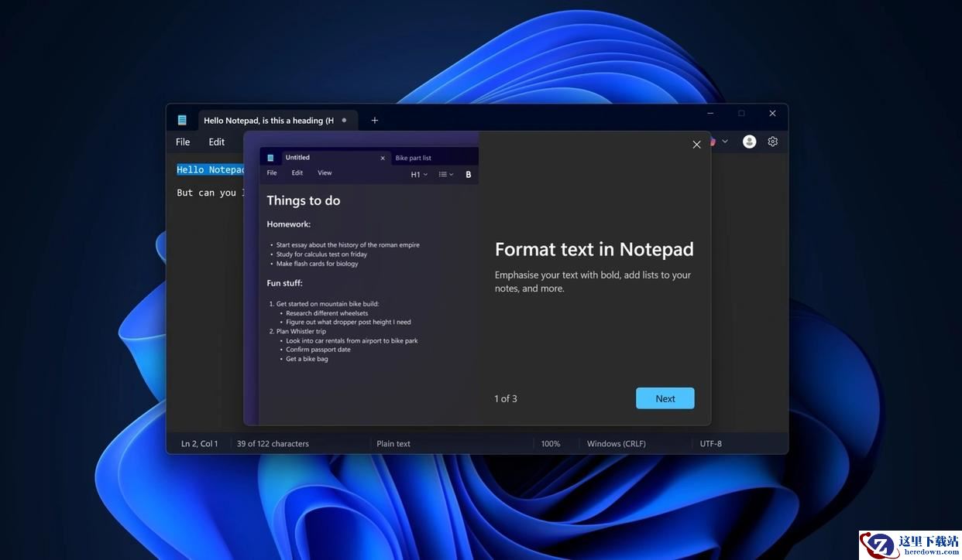Viewport: 962px width, 560px height.
Task: Open the Edit menu in Notepad
Action: click(217, 142)
